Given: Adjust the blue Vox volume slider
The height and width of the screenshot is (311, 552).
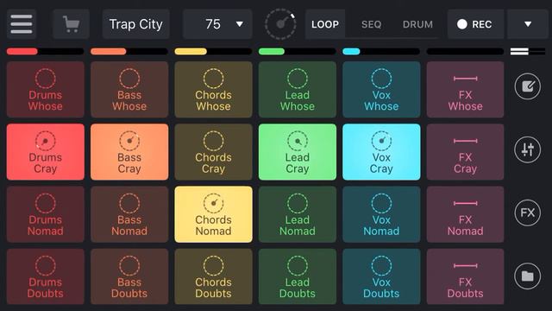Looking at the screenshot, I should [381, 52].
